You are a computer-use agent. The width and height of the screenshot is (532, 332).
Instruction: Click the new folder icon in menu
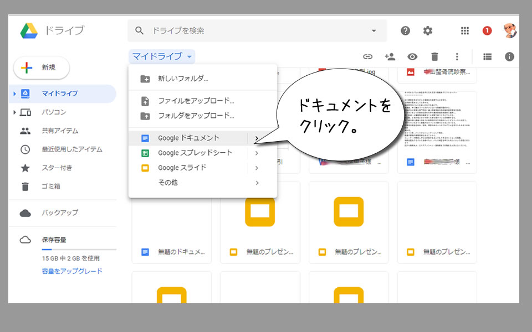click(x=145, y=79)
